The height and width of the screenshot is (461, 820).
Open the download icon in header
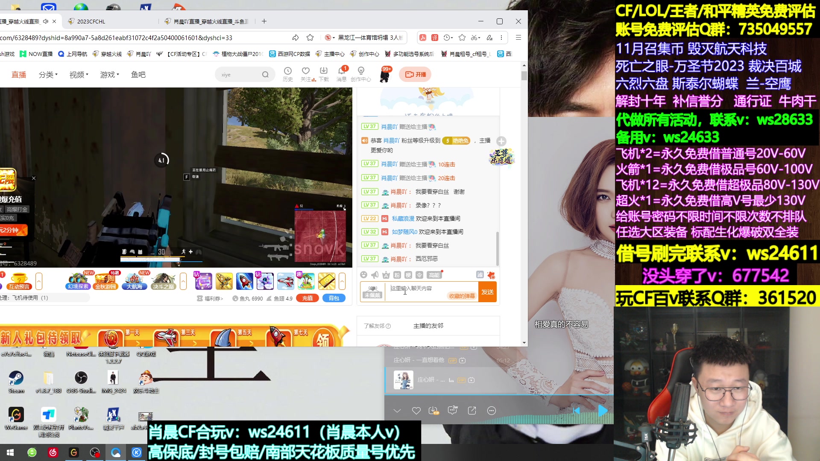click(324, 71)
